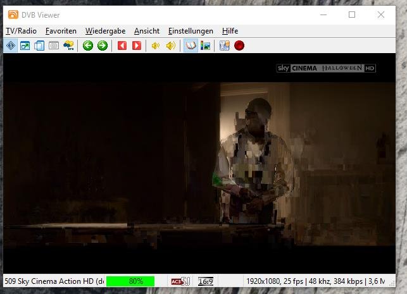Expand the Favoriten menu
Screen dimensions: 407x294
61,31
